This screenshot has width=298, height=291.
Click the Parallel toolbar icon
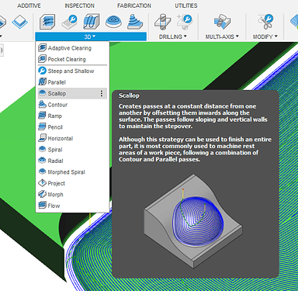pos(92,22)
